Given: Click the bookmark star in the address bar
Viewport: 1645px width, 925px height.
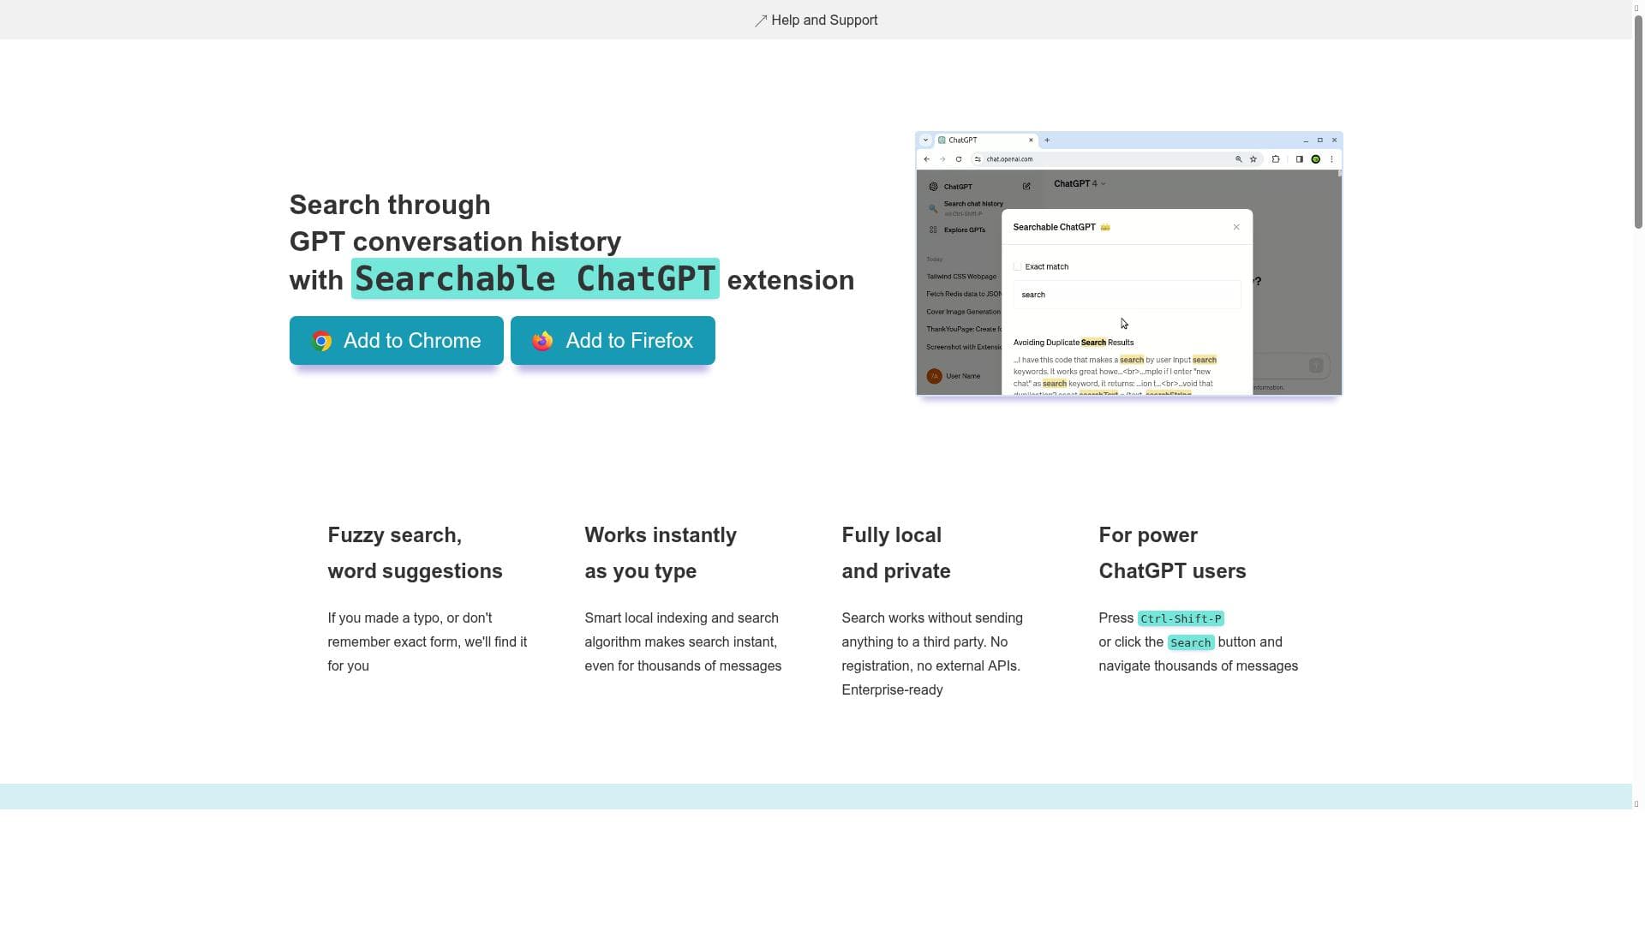Looking at the screenshot, I should pos(1253,158).
